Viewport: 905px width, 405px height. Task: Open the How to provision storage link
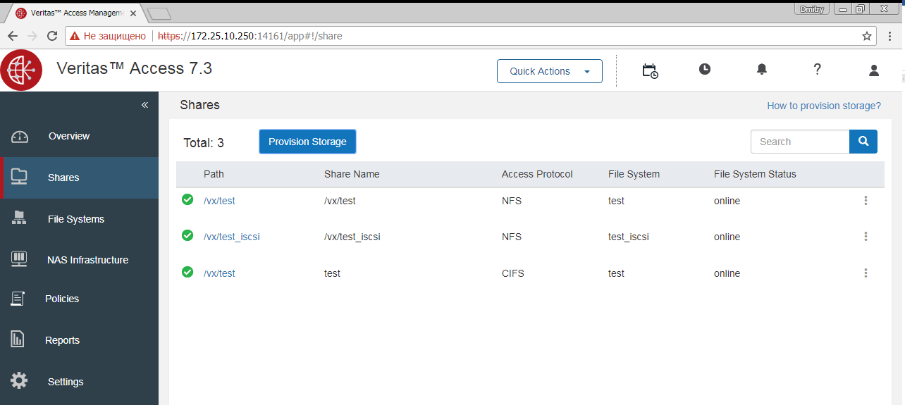point(824,106)
